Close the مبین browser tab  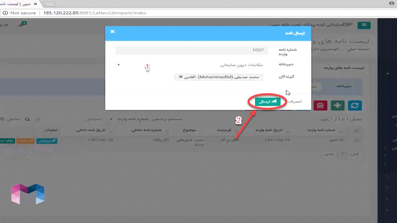point(35,4)
